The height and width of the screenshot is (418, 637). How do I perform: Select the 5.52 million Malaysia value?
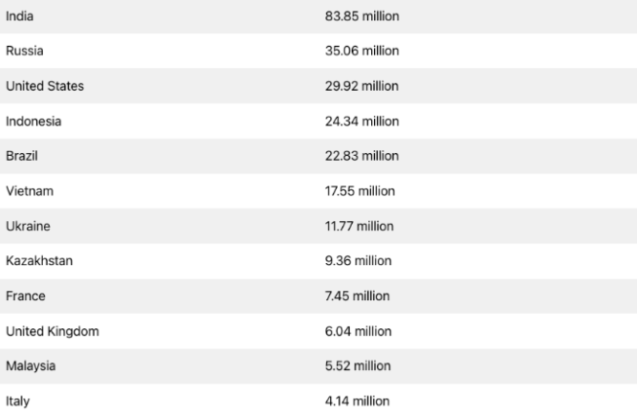357,366
